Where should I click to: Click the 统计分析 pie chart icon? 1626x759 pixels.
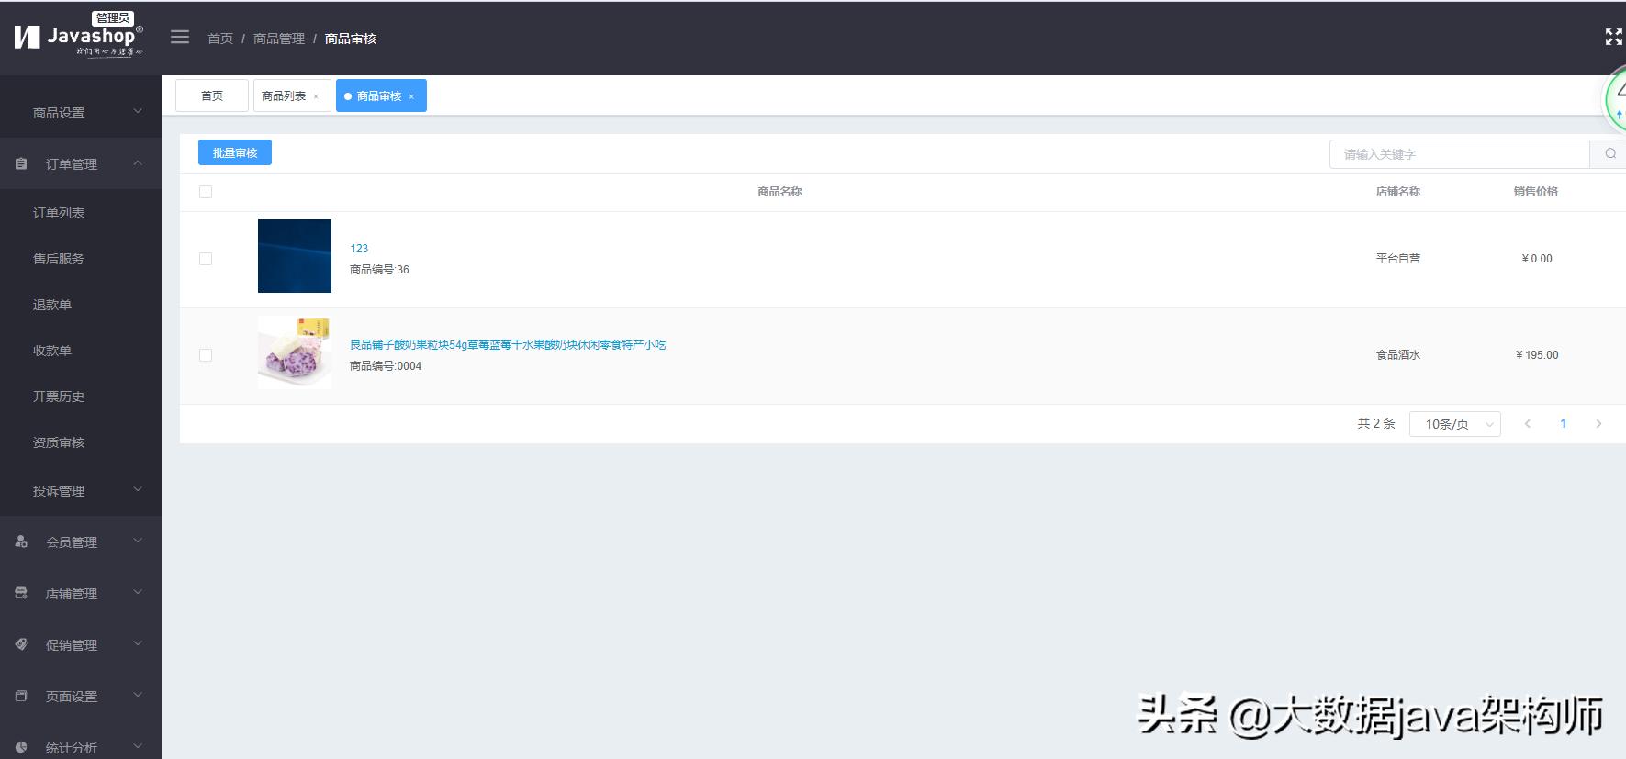(x=21, y=747)
